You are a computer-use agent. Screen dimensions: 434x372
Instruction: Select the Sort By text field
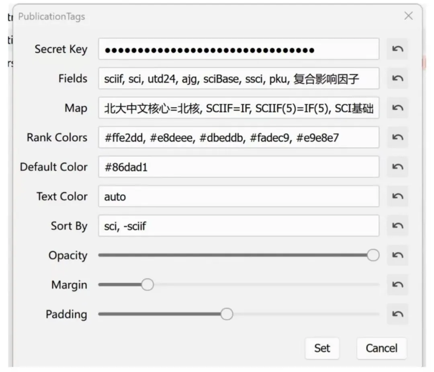coord(238,226)
